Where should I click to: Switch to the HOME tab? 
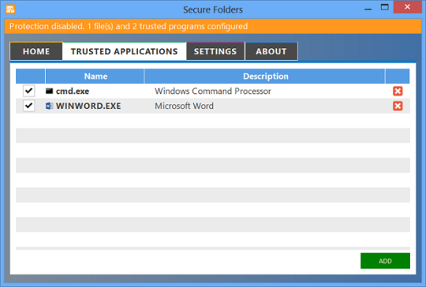36,51
